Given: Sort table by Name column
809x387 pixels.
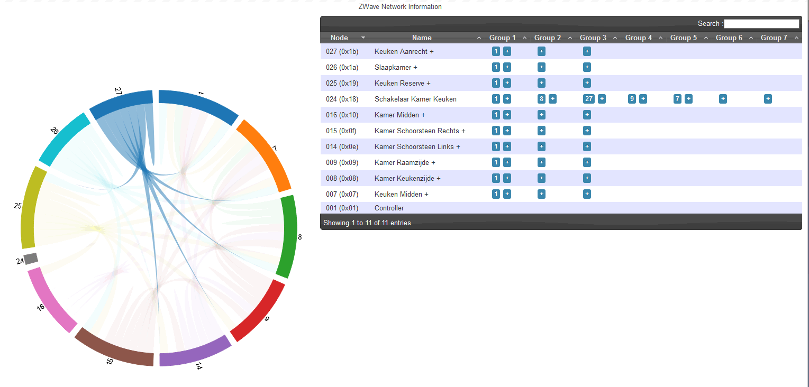Looking at the screenshot, I should [426, 38].
